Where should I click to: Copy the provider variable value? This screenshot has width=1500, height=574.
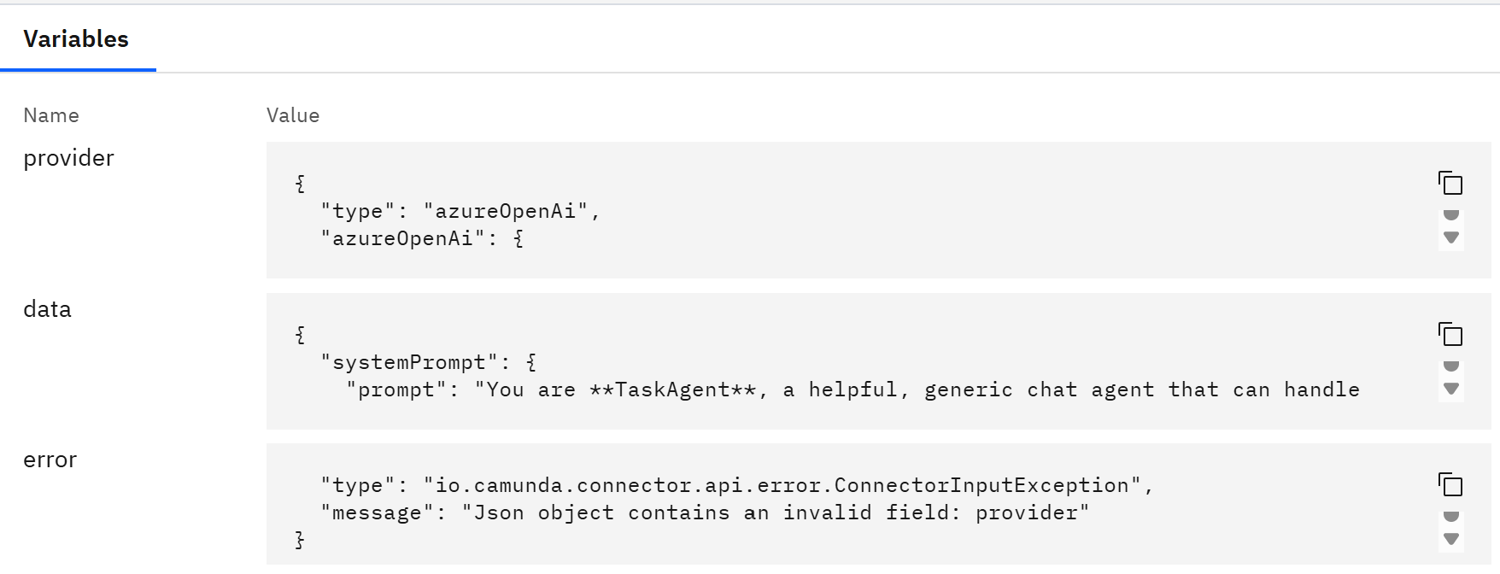[1450, 183]
